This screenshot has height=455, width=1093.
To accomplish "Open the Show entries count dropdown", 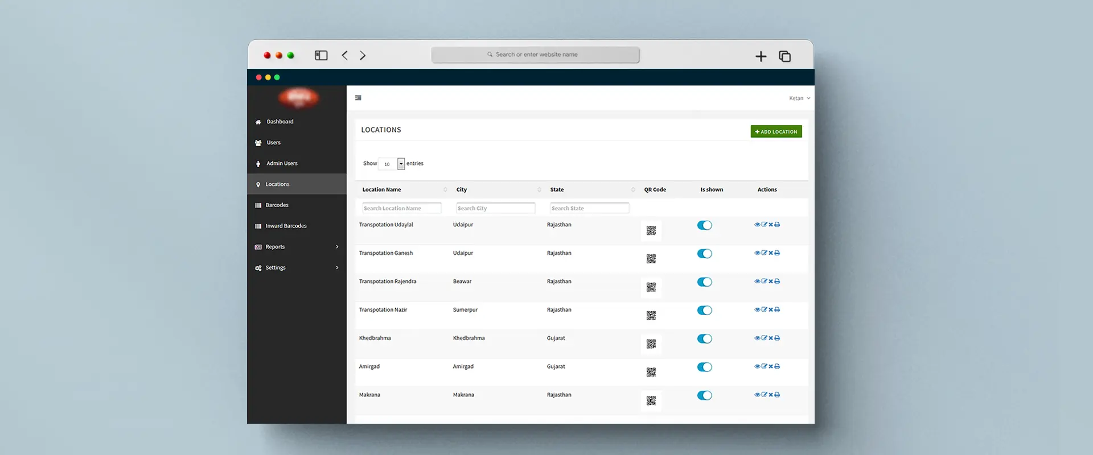I will tap(392, 164).
